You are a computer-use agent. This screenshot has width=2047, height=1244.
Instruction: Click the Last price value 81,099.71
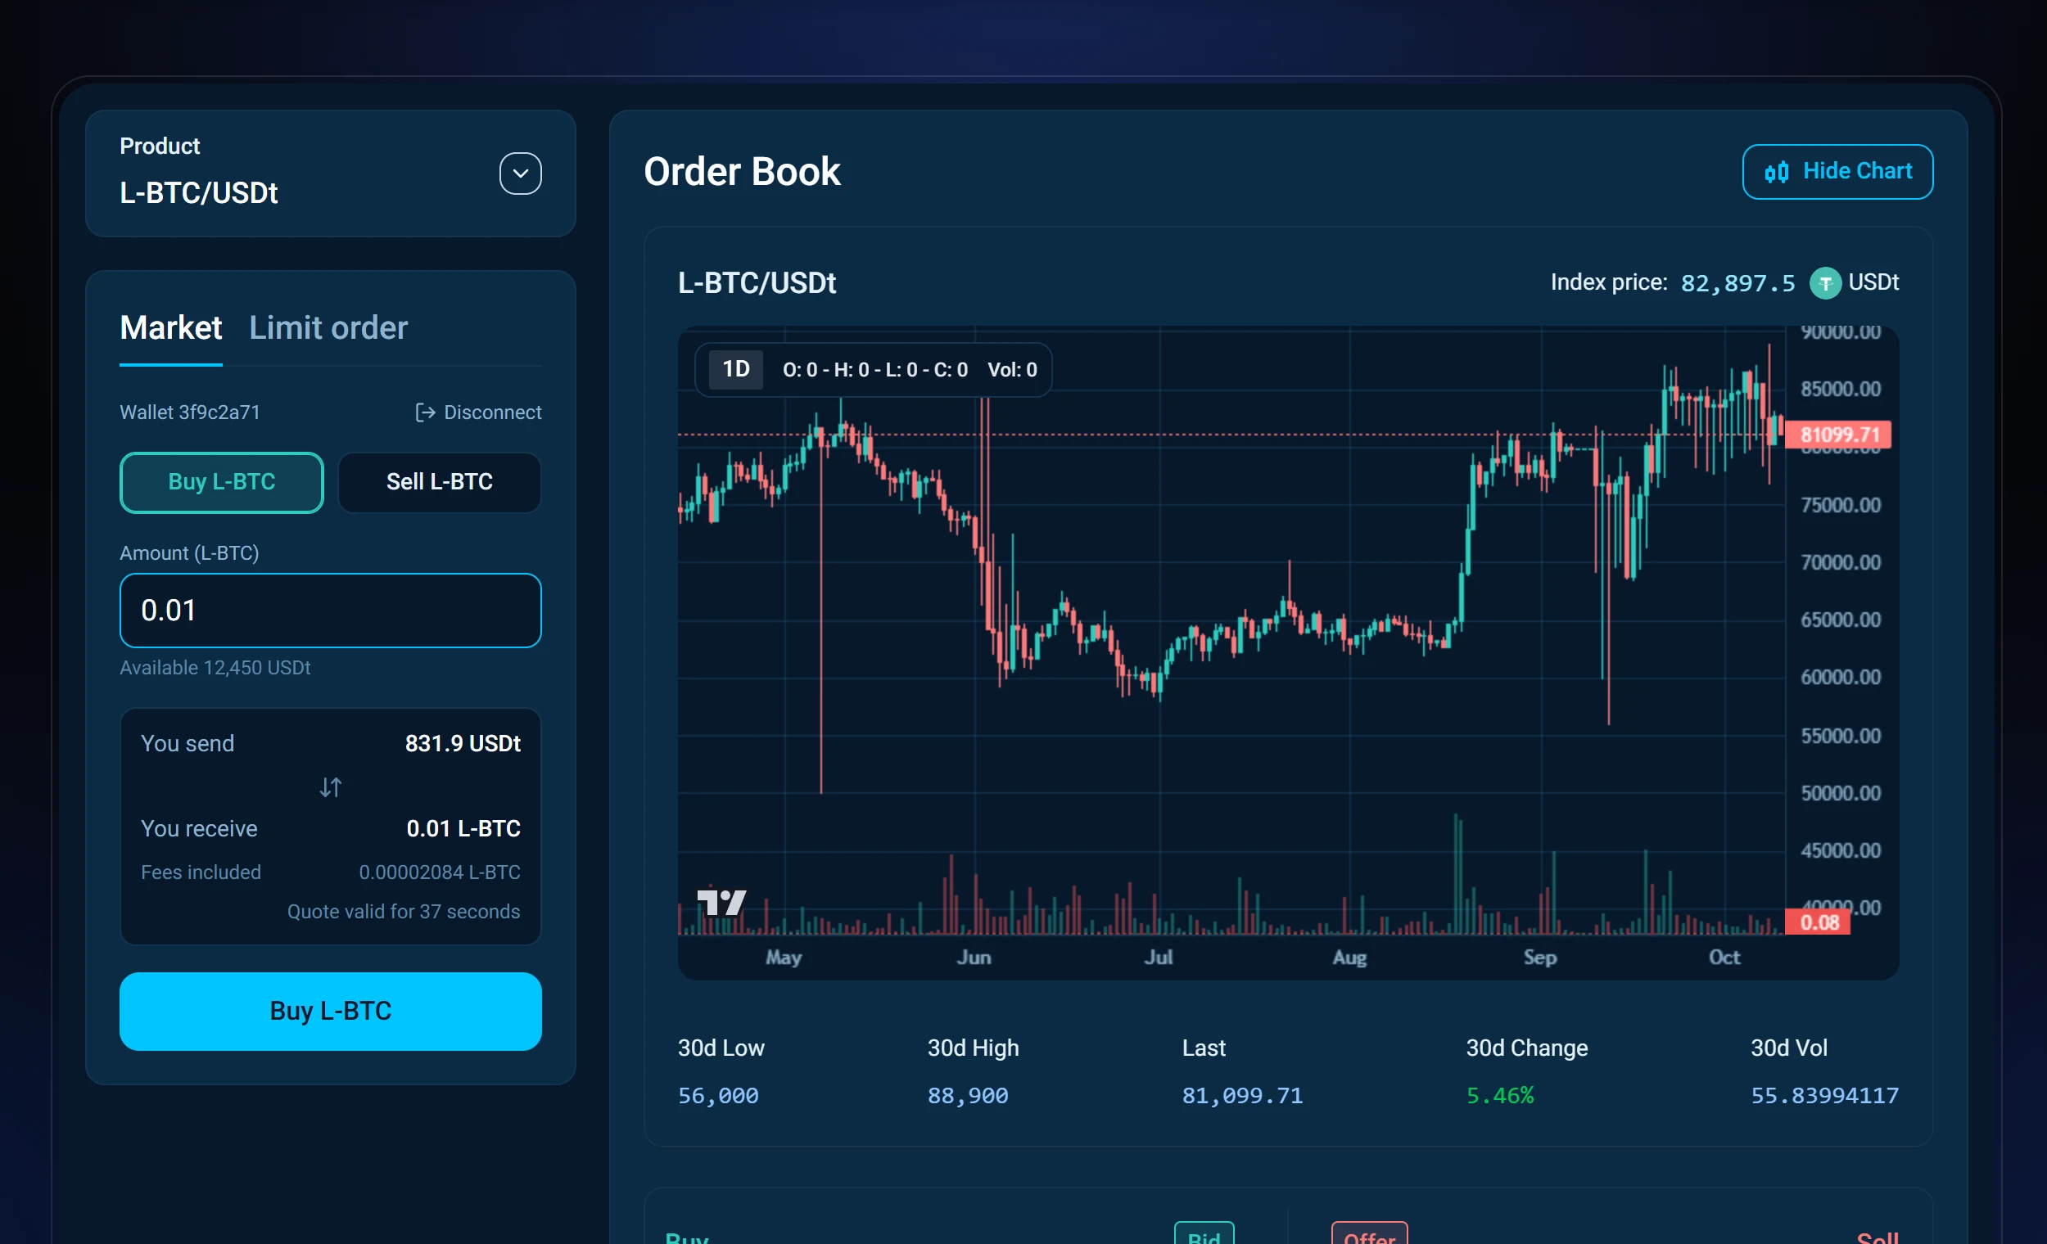(x=1242, y=1095)
